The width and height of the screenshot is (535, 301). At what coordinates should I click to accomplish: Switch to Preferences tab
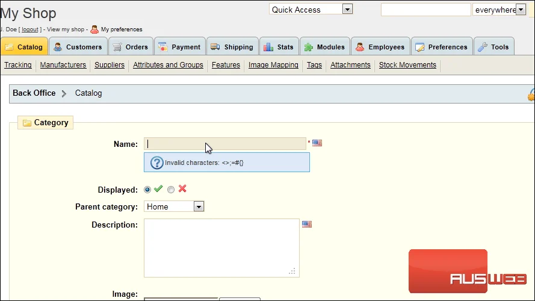442,46
